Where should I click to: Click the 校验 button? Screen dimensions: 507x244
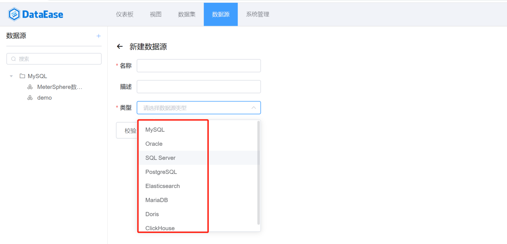[130, 130]
